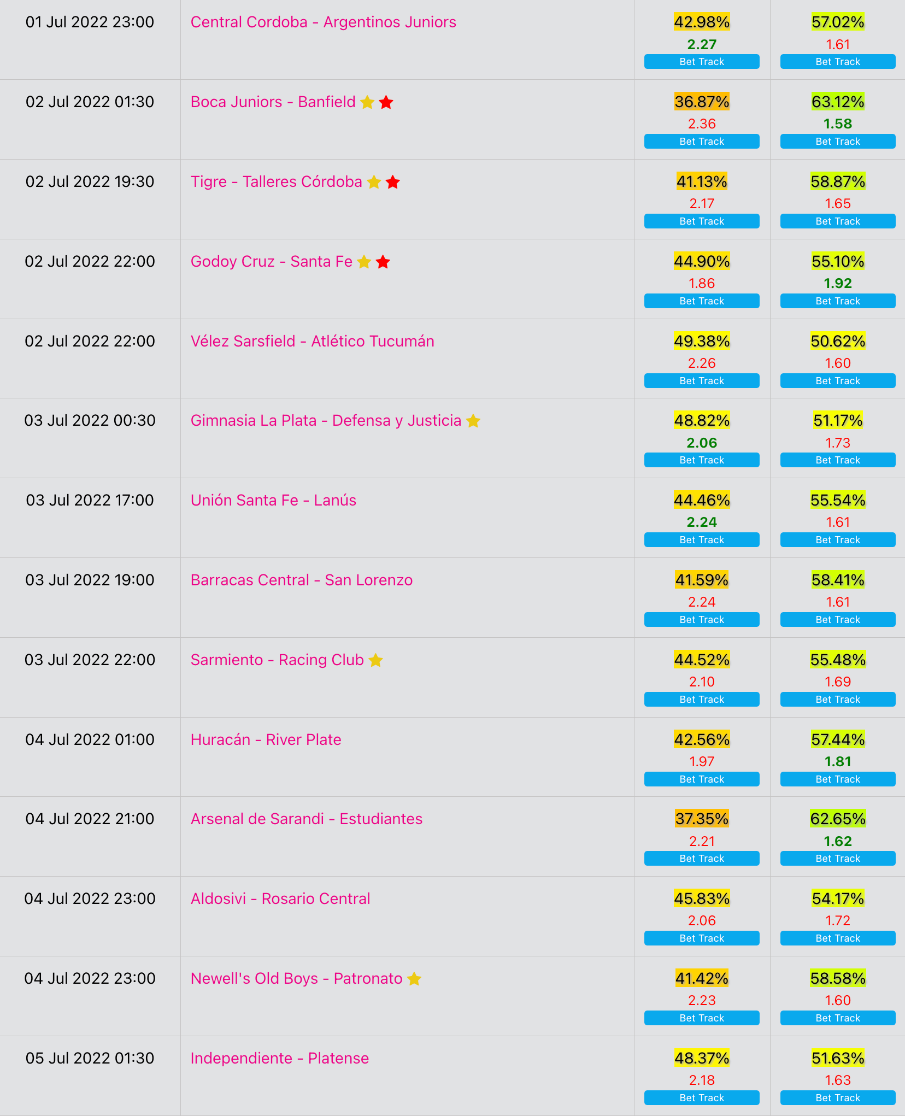Image resolution: width=905 pixels, height=1116 pixels.
Task: Open the Central Cordoba - Argentinos Juniors match link
Action: (x=324, y=22)
